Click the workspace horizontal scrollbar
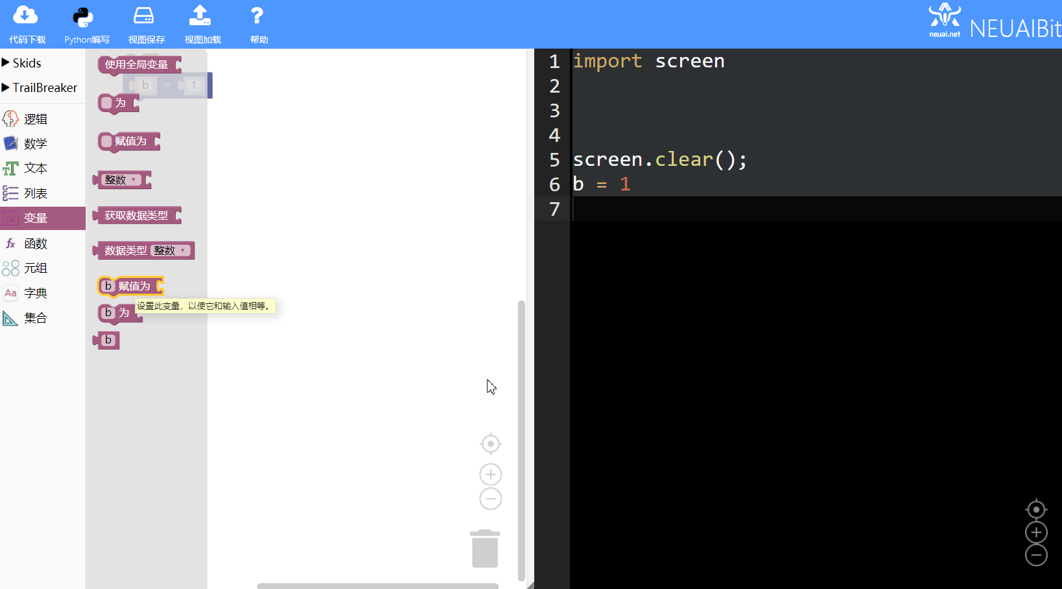This screenshot has height=589, width=1062. click(x=378, y=586)
